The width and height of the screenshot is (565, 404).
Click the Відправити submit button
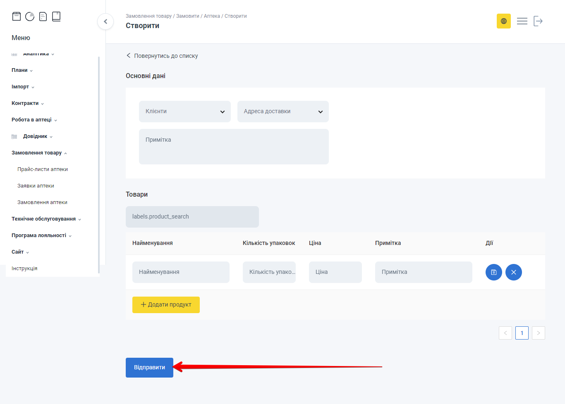(x=149, y=368)
